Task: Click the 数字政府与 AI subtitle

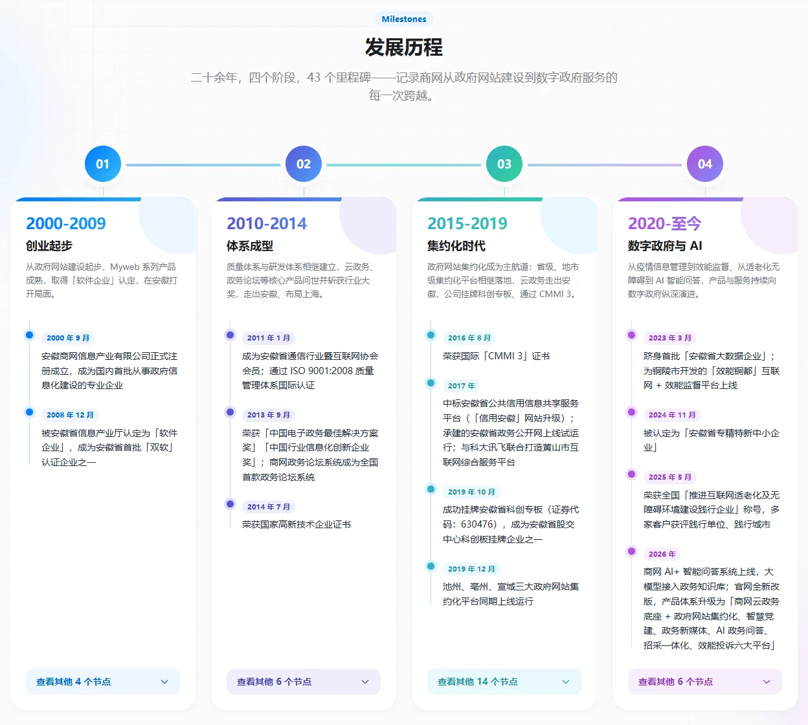Action: point(665,246)
